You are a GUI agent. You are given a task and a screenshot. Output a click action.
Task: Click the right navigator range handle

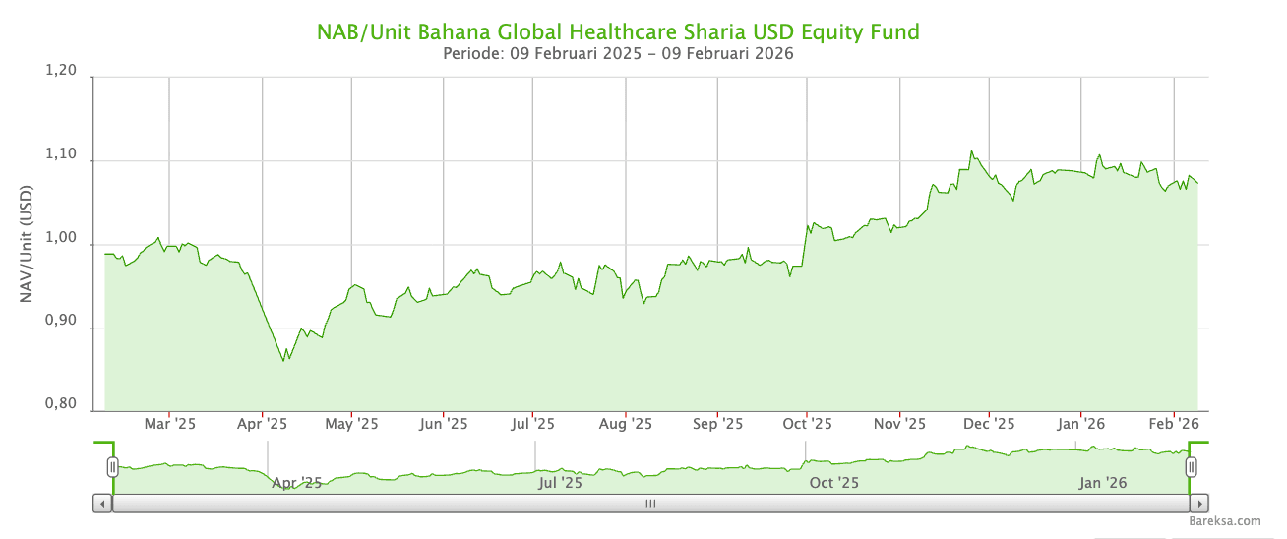point(1191,467)
